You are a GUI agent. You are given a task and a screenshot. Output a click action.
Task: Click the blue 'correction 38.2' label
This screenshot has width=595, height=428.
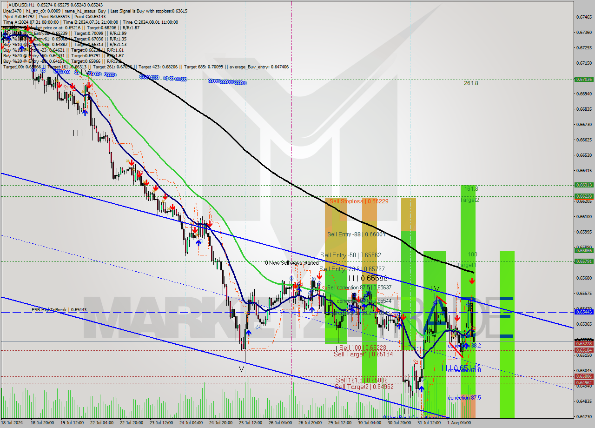(x=464, y=346)
